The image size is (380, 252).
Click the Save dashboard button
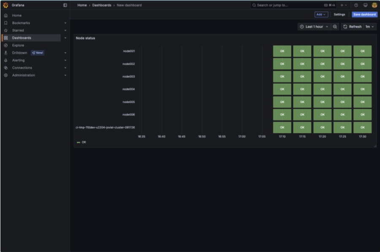click(x=364, y=14)
